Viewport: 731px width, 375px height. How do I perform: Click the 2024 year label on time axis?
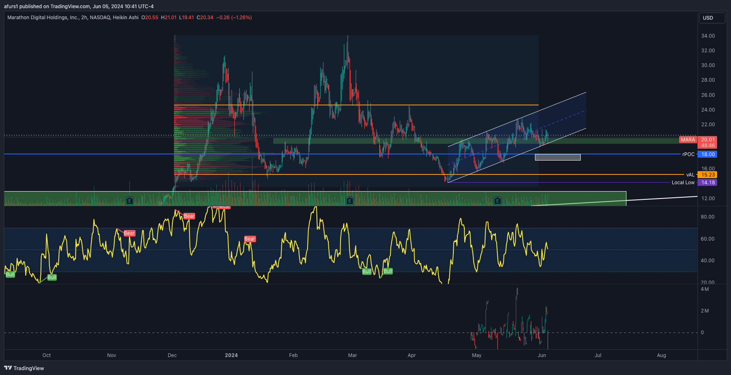pos(231,355)
